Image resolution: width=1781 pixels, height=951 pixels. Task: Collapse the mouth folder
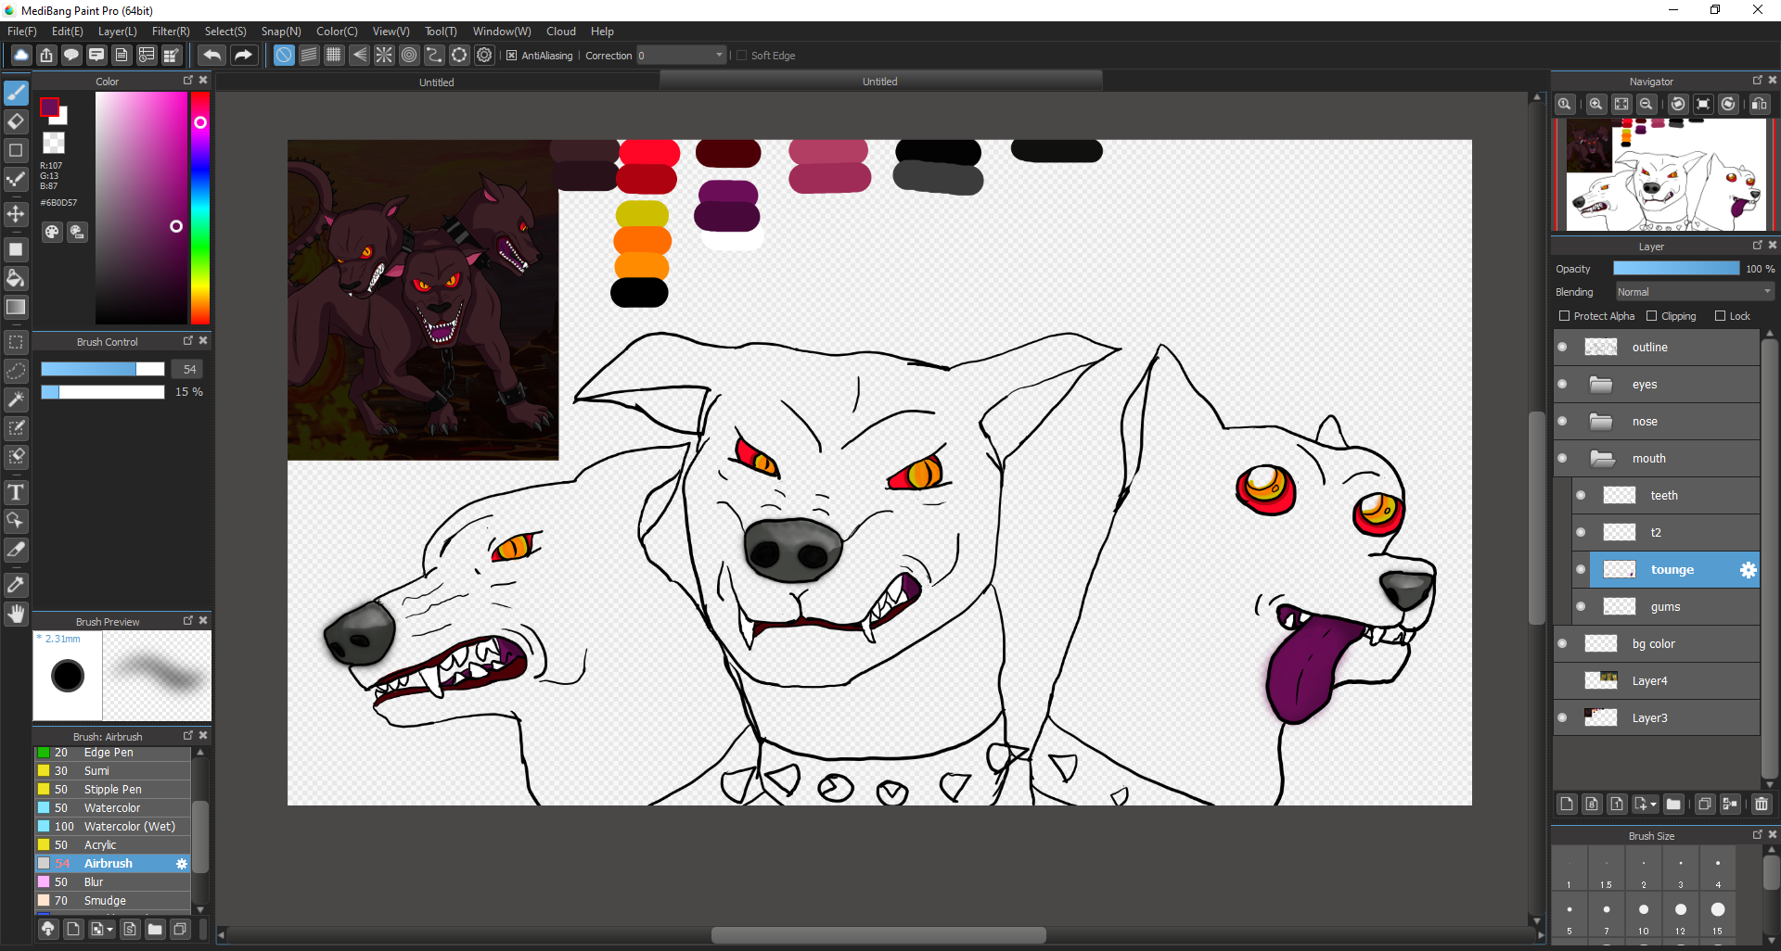pyautogui.click(x=1601, y=459)
